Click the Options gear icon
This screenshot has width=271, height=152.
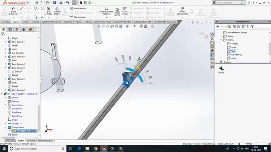pos(89,3)
